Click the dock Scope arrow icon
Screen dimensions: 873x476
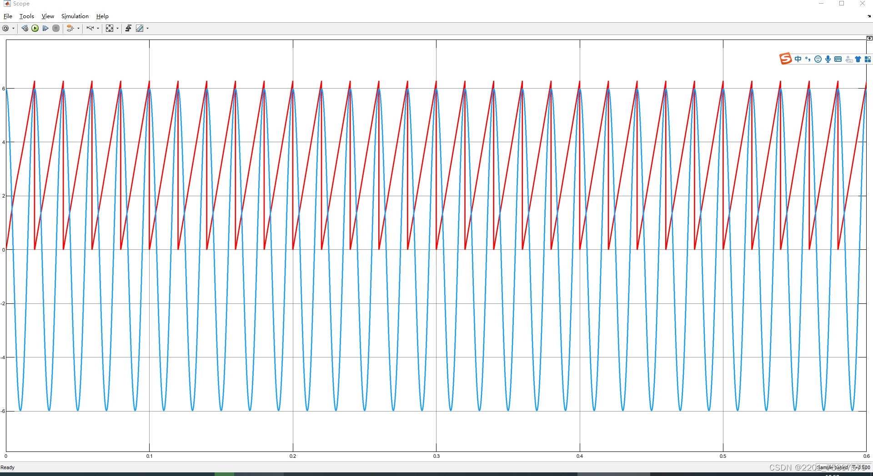click(869, 16)
